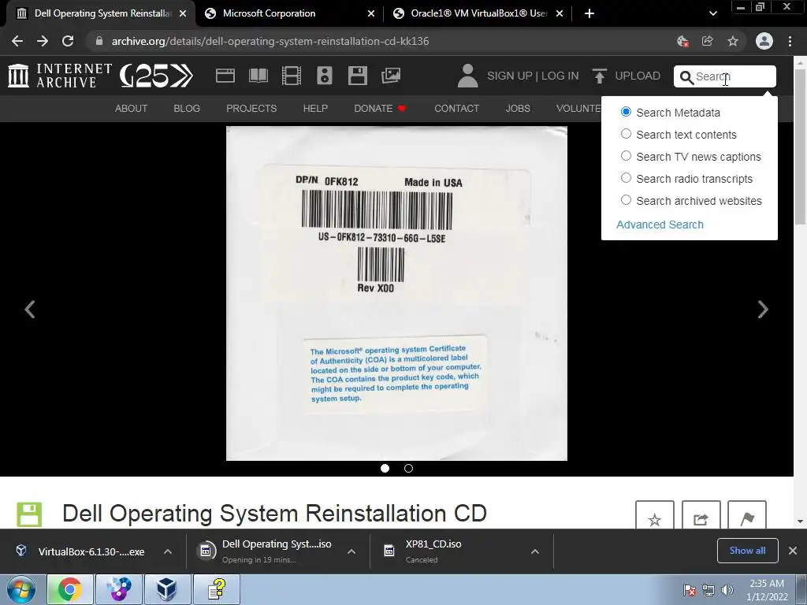
Task: Click the user silhouette icon
Action: click(467, 76)
